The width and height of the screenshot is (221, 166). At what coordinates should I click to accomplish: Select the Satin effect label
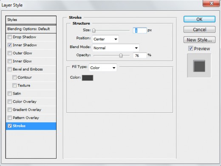(17, 94)
